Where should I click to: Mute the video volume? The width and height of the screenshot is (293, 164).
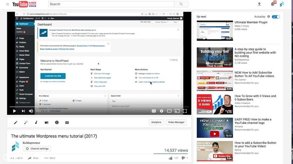pyautogui.click(x=31, y=111)
